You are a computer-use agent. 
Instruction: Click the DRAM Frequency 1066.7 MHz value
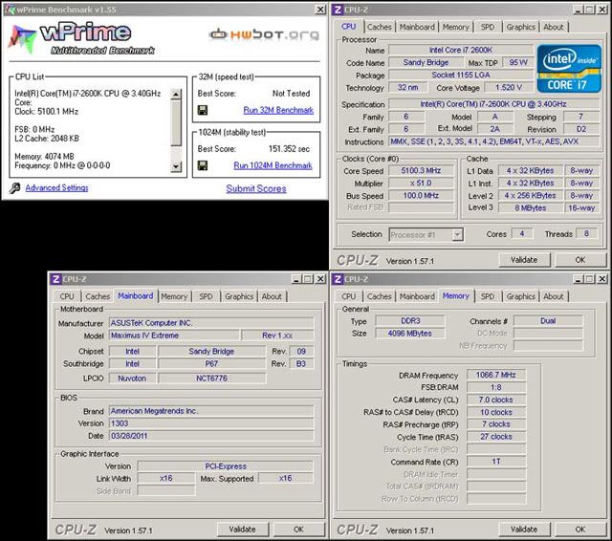(496, 375)
